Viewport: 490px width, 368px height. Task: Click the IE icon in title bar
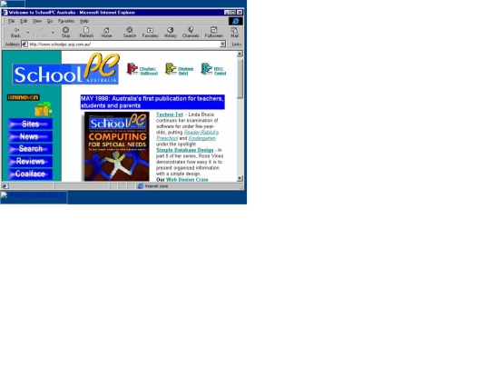(x=5, y=13)
